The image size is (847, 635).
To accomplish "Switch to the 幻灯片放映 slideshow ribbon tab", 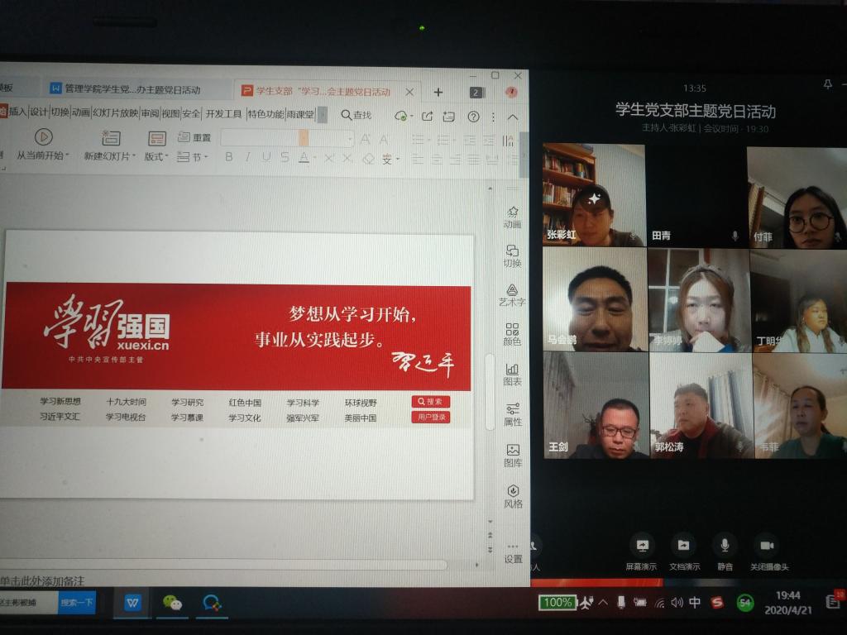I will [115, 113].
